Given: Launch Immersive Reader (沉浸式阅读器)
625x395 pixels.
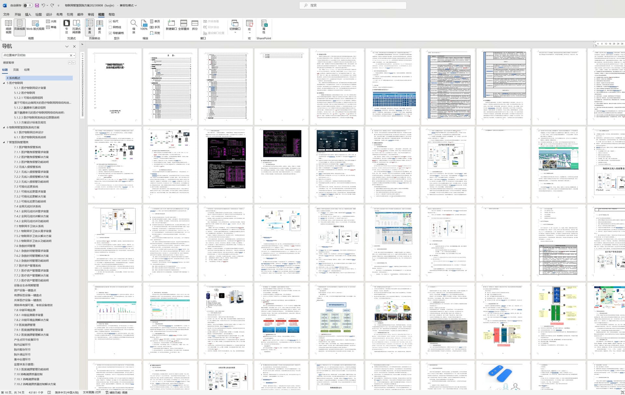Looking at the screenshot, I should pos(76,26).
